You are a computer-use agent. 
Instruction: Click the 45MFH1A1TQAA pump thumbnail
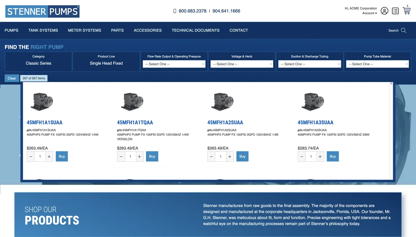tap(132, 102)
